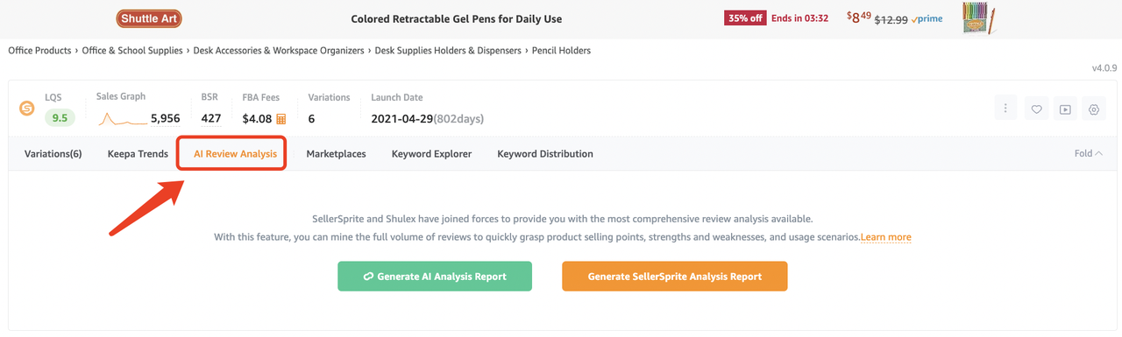Viewport: 1122px width, 337px height.
Task: Select the AI Review Analysis tab
Action: point(236,153)
